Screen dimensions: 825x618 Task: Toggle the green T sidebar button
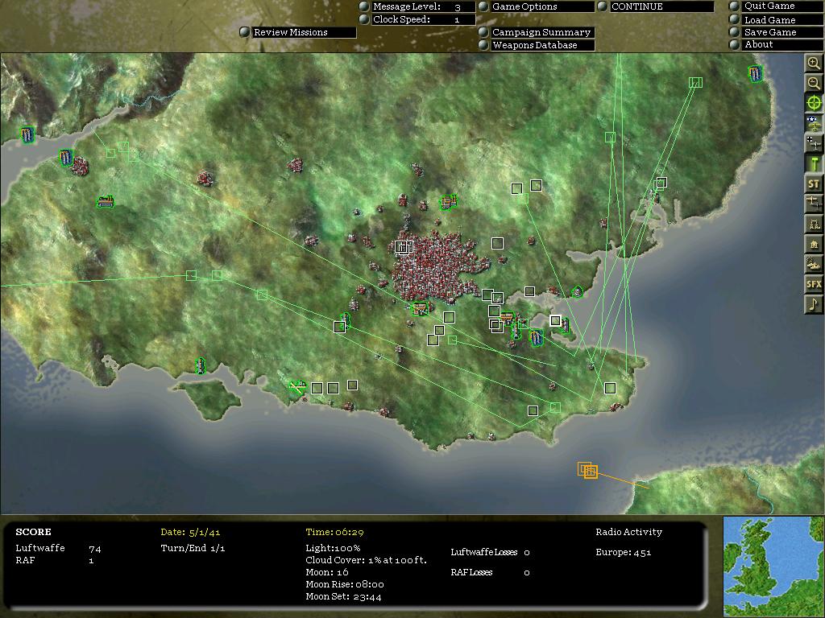coord(814,163)
